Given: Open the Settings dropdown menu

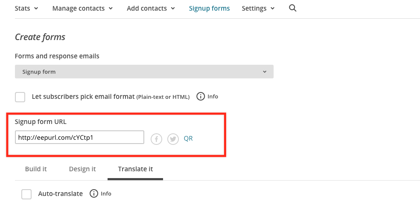Looking at the screenshot, I should tap(258, 8).
